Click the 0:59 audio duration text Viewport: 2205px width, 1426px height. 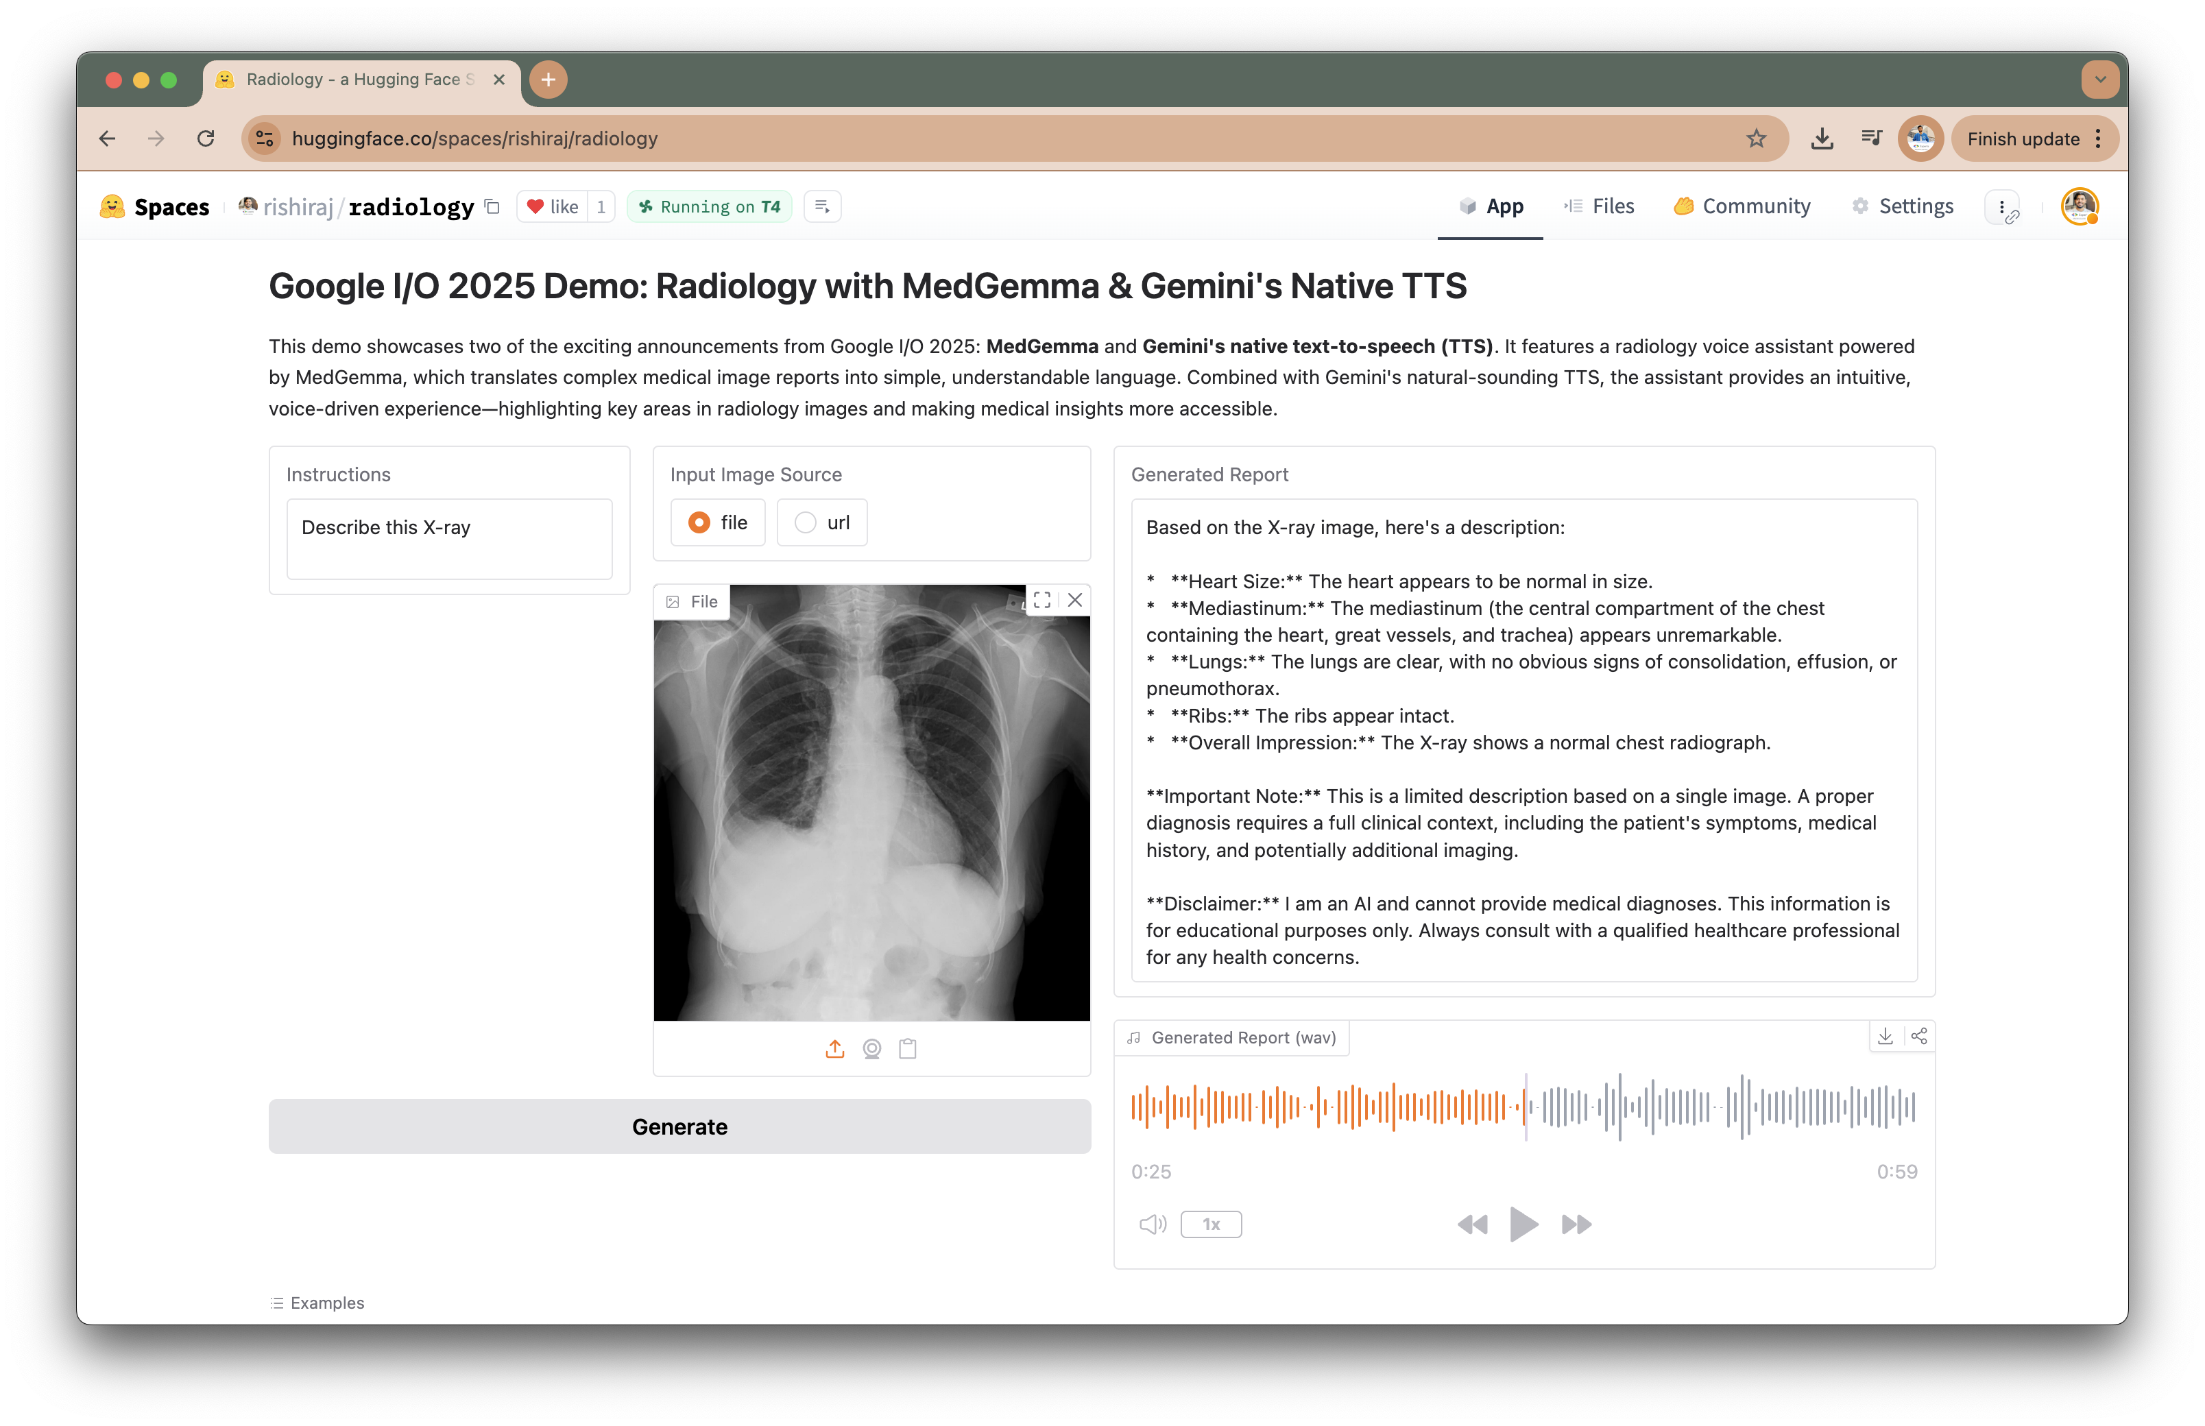click(x=1896, y=1172)
